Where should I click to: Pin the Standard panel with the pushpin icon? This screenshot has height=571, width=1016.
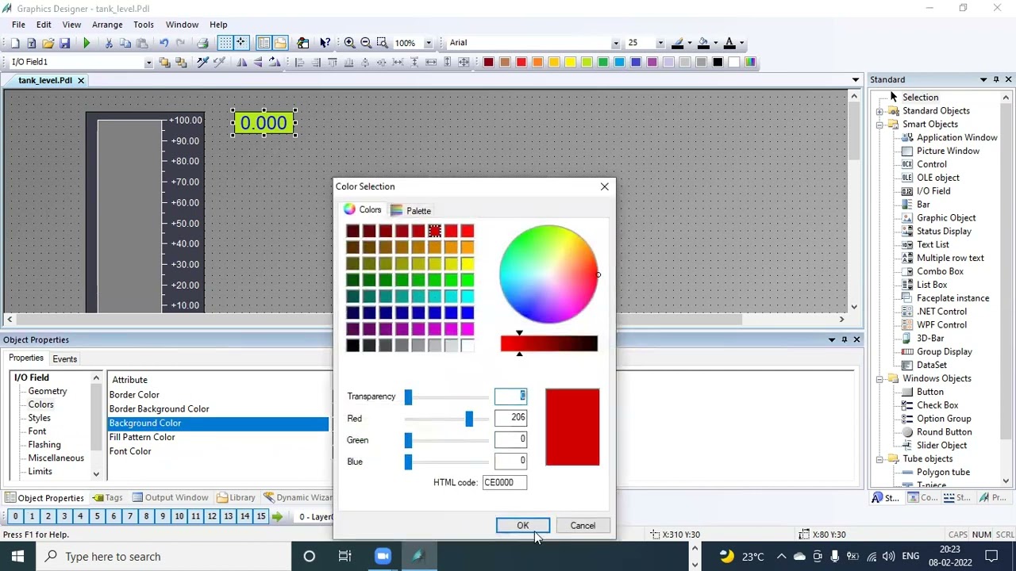(995, 79)
